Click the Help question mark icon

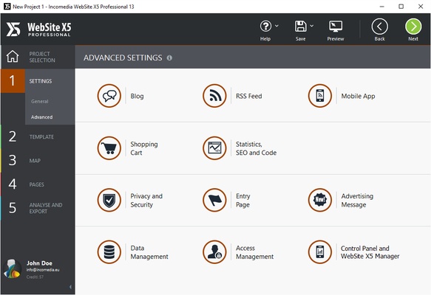(265, 27)
